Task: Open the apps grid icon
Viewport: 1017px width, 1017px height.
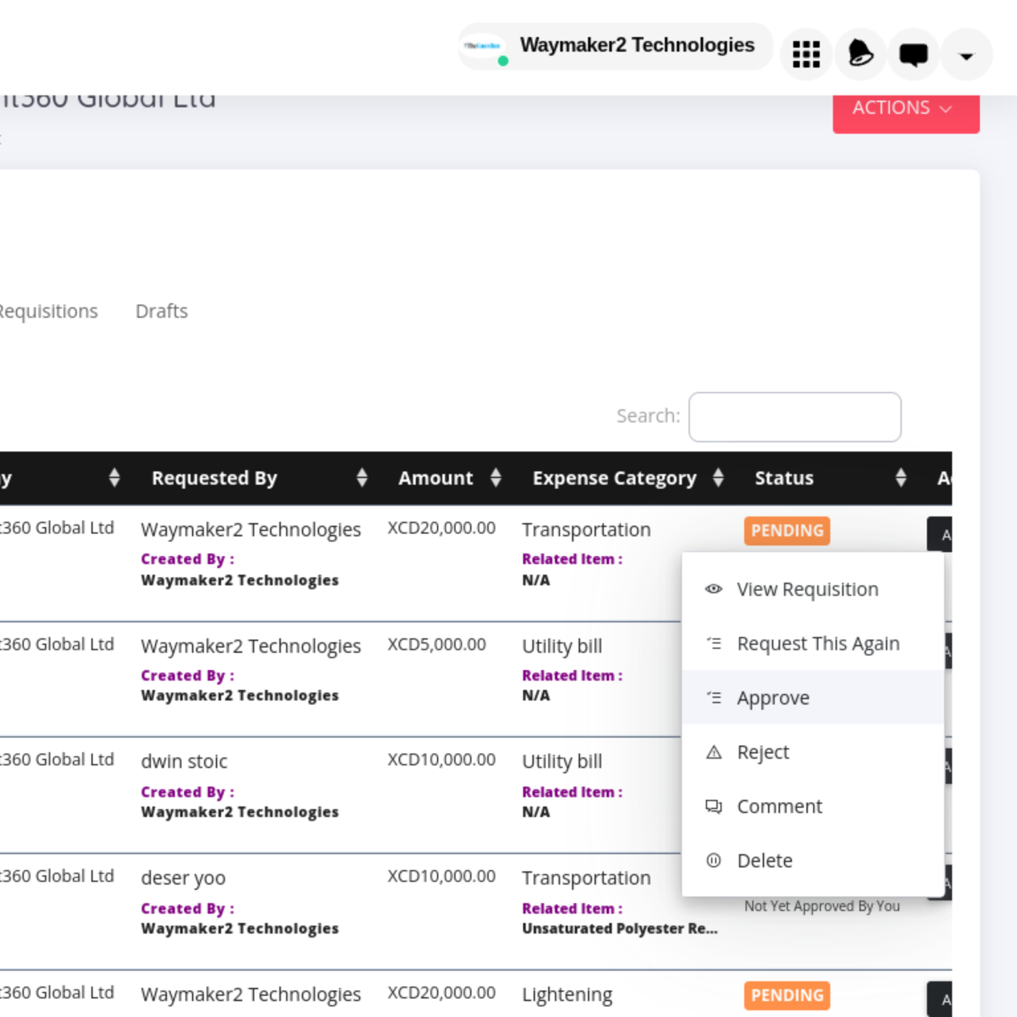Action: [x=806, y=54]
